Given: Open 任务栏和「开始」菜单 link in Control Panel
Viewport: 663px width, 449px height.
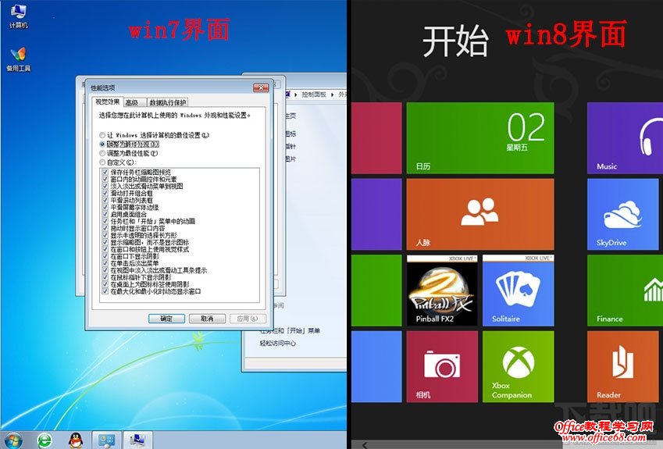Looking at the screenshot, I should click(x=291, y=330).
